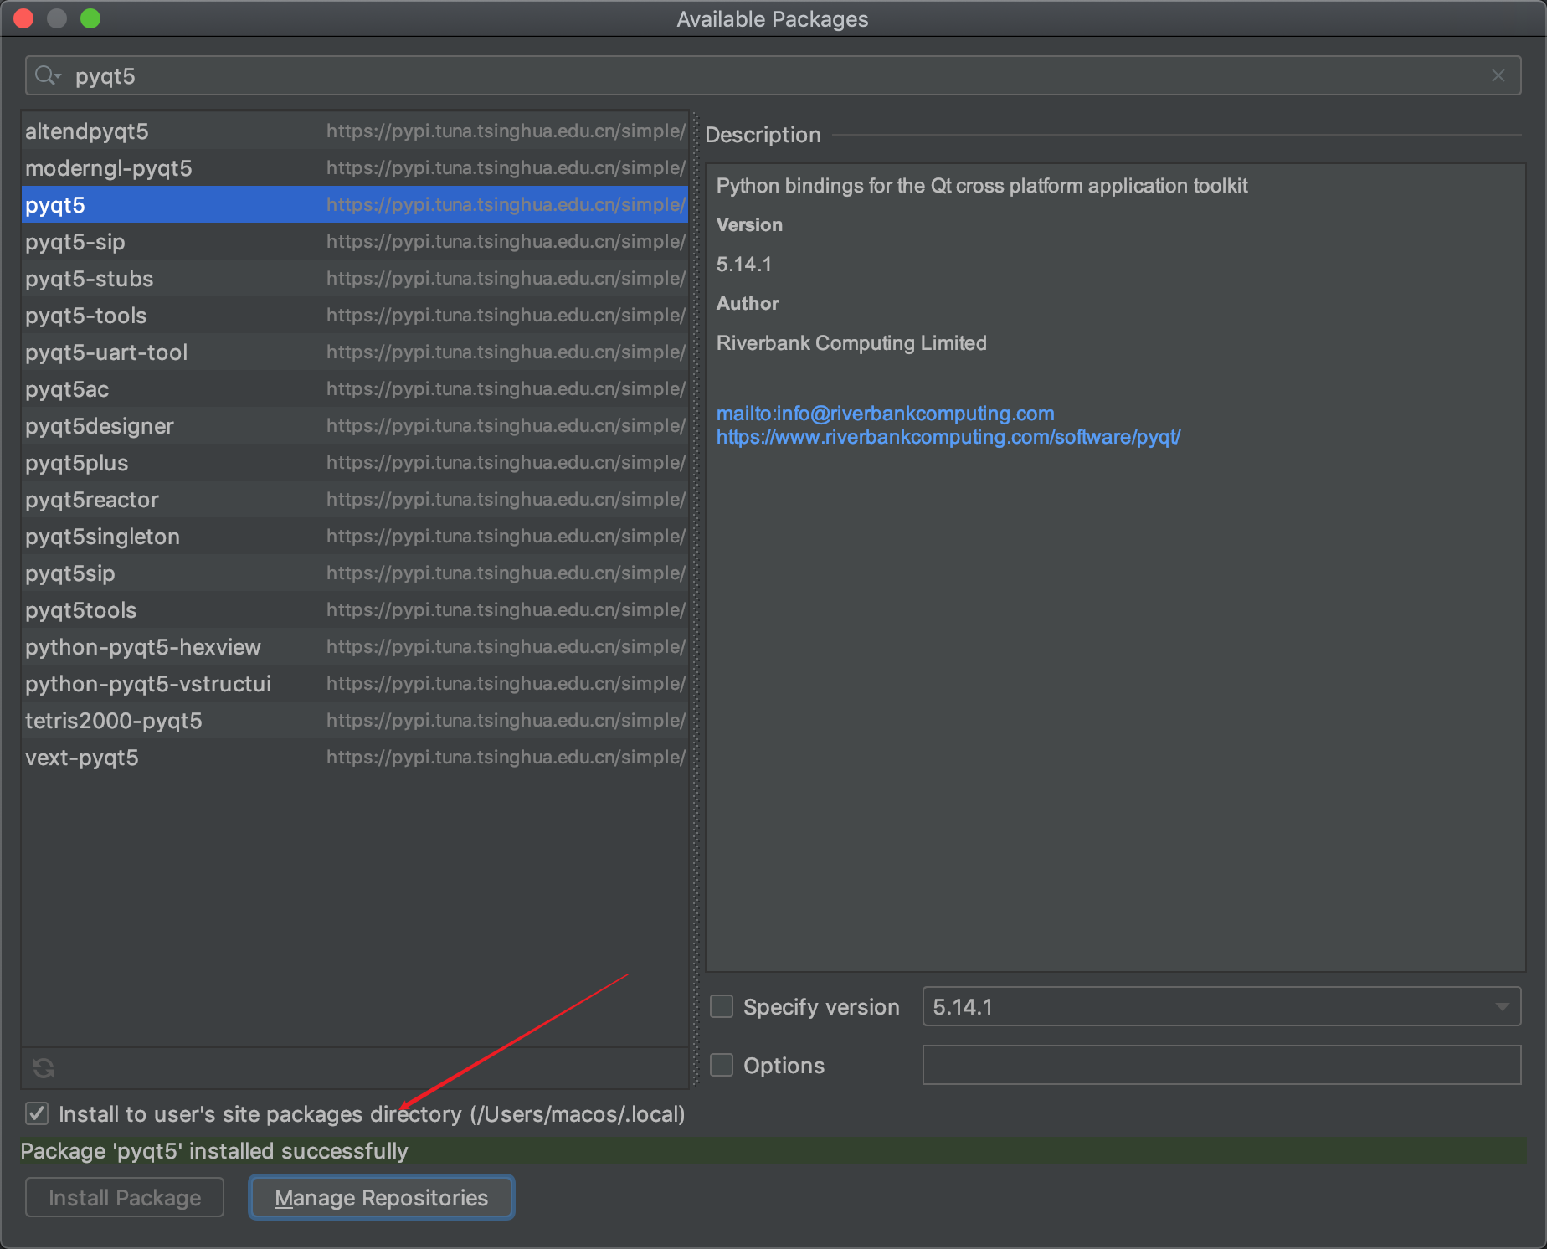This screenshot has height=1249, width=1547.
Task: Clear the pyqt5 search text
Action: tap(1498, 75)
